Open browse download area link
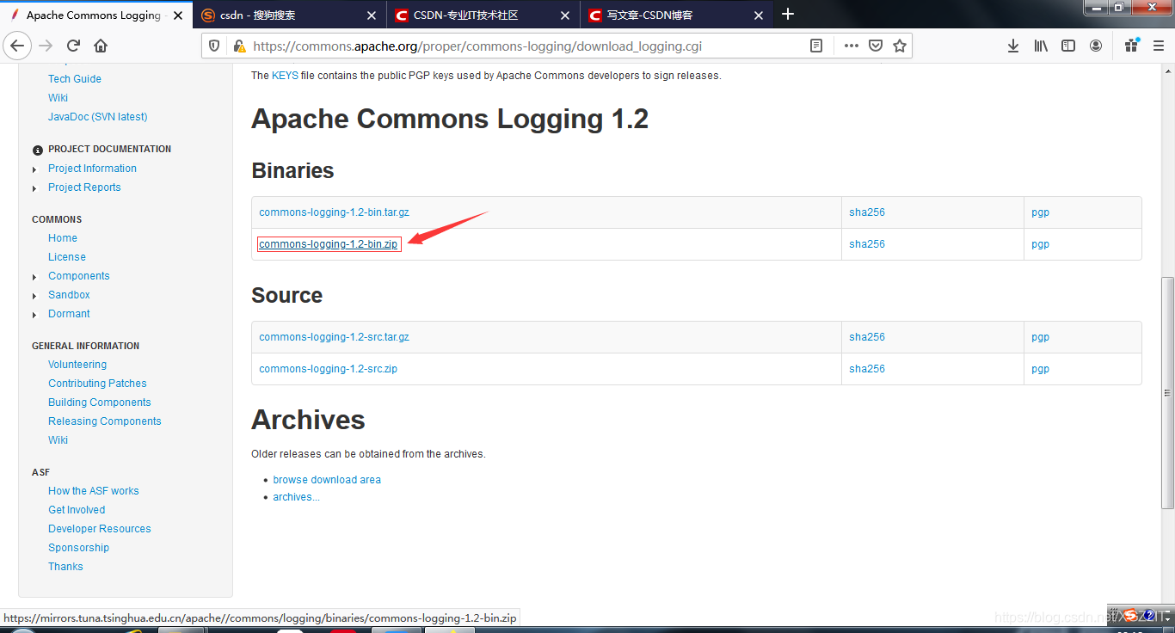The image size is (1175, 633). 327,480
